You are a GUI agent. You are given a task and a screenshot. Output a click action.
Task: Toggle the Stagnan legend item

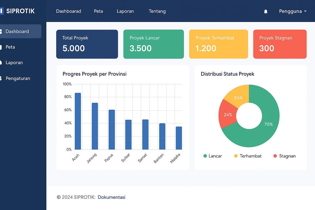coord(284,156)
